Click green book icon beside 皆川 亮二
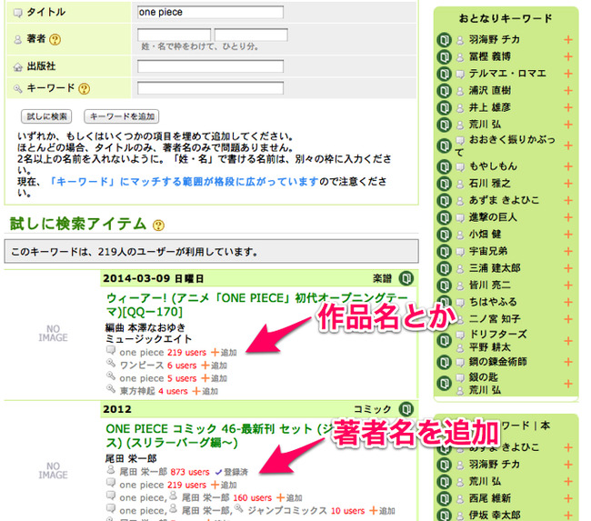The width and height of the screenshot is (591, 521). tap(444, 285)
